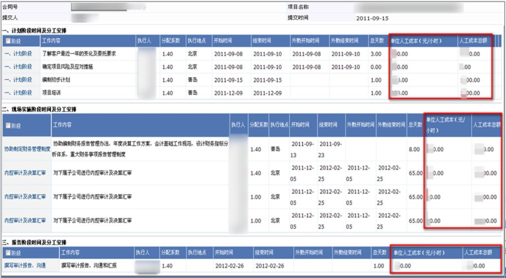Click the long work content starting with 协助编制财务报告管理办法
506x278 pixels.
click(x=141, y=149)
